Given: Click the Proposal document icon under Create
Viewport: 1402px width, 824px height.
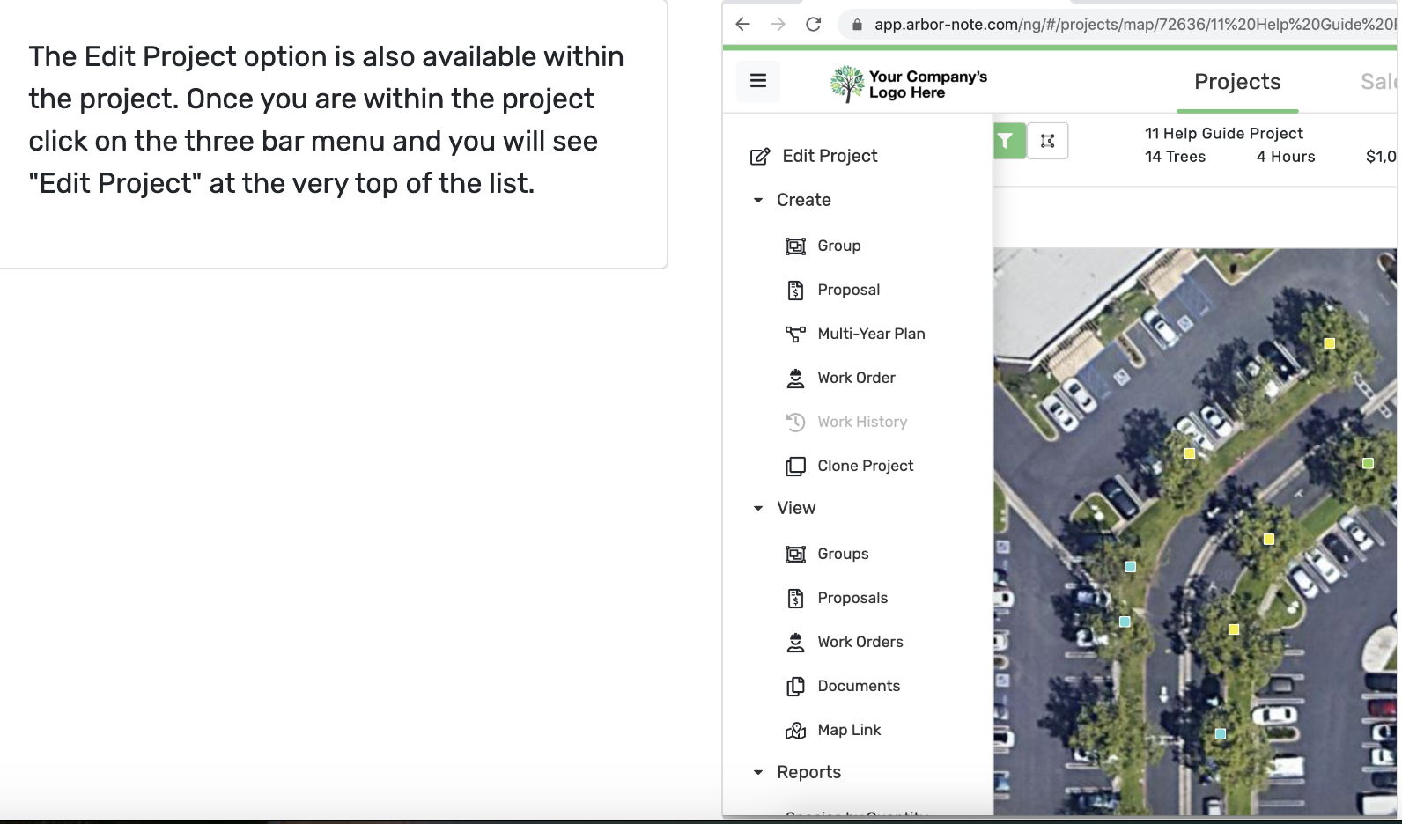Looking at the screenshot, I should point(795,291).
